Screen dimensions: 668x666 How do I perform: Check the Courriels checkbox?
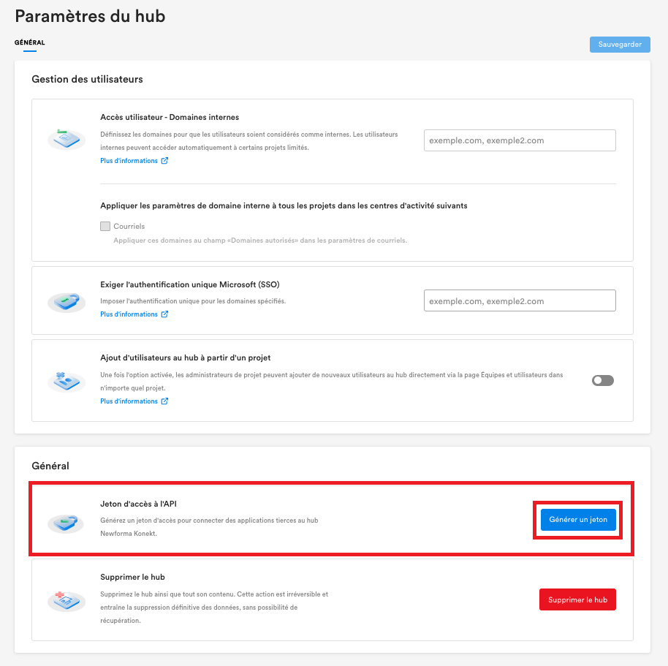(105, 227)
